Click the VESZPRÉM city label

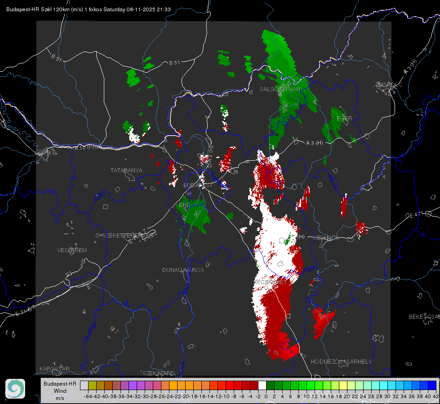[x=72, y=250]
